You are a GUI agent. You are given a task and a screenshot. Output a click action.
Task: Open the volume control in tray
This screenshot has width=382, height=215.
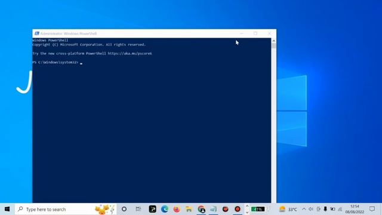pos(311,209)
